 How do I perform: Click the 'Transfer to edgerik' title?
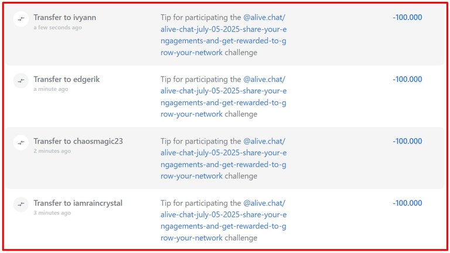point(67,80)
